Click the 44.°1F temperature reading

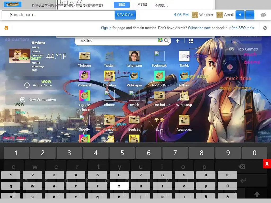(x=56, y=56)
